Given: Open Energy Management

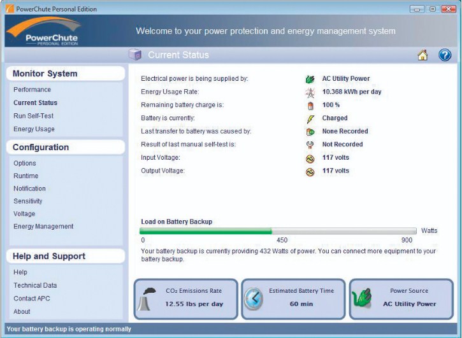Looking at the screenshot, I should [43, 227].
